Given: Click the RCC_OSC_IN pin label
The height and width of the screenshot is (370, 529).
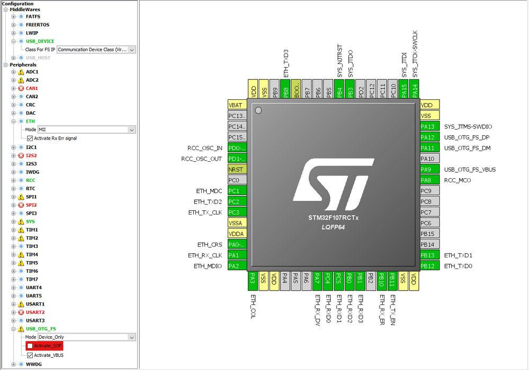Looking at the screenshot, I should click(x=205, y=148).
